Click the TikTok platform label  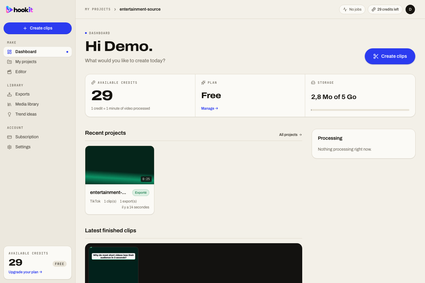tap(95, 201)
